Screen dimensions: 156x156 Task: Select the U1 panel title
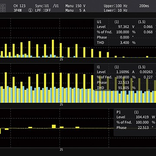click(x=99, y=22)
